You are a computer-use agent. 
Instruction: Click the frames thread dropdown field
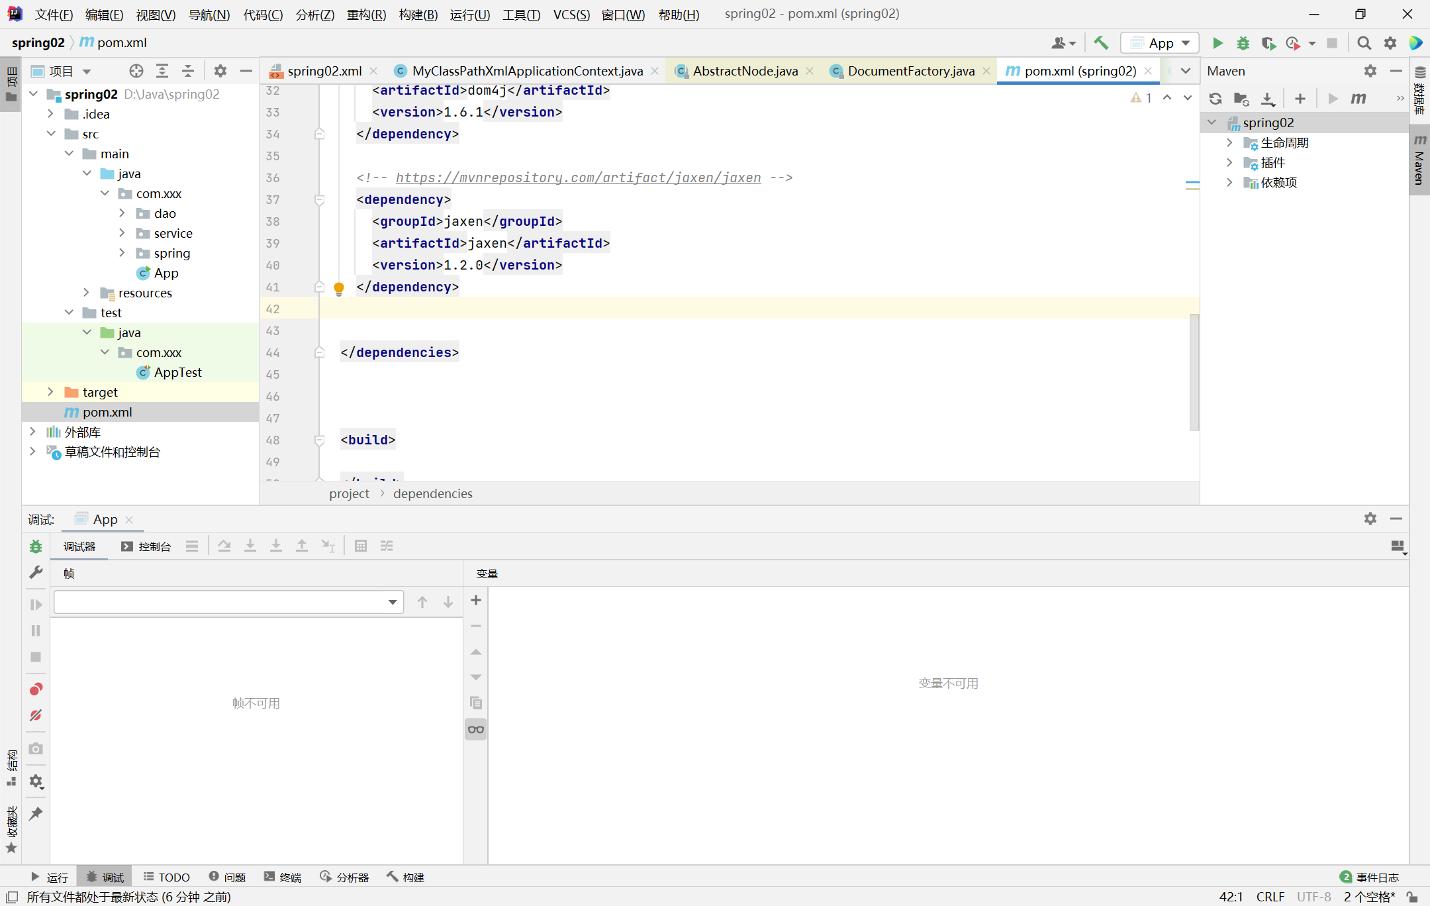(228, 602)
